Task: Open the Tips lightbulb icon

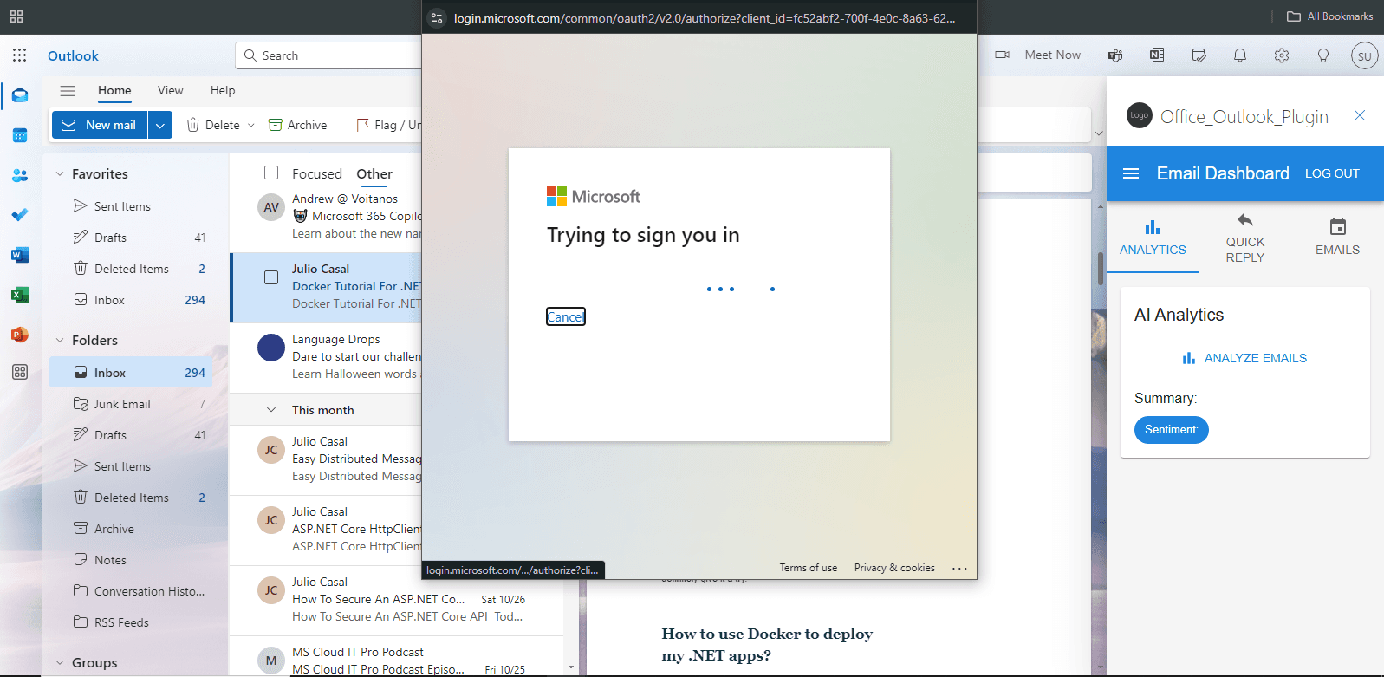Action: click(x=1323, y=55)
